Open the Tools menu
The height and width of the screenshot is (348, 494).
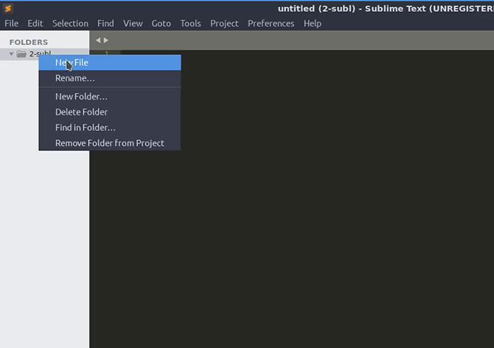tap(191, 23)
